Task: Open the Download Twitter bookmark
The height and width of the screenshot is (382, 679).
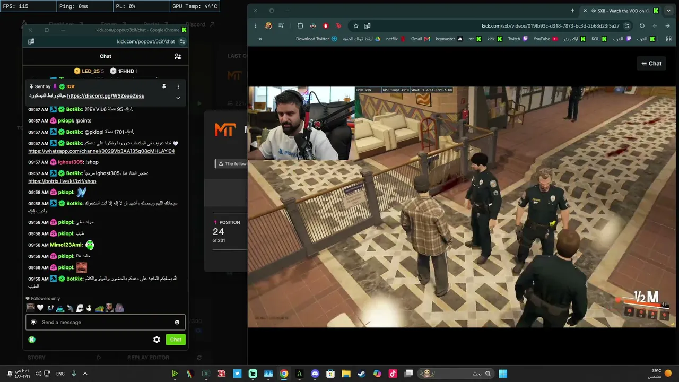Action: point(317,39)
